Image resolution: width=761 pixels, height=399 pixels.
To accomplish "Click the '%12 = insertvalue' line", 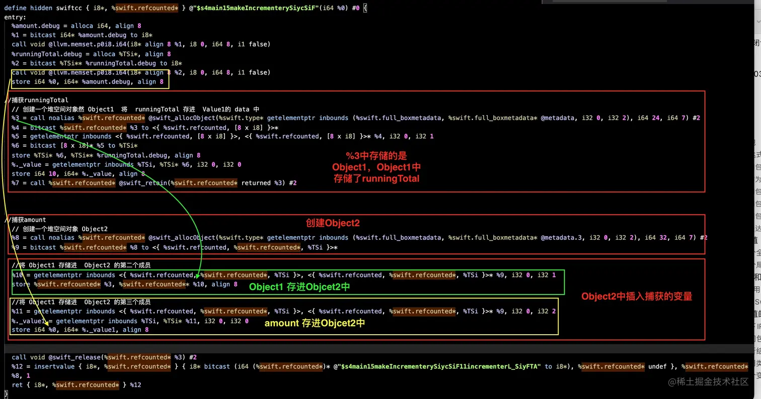I will (x=380, y=366).
